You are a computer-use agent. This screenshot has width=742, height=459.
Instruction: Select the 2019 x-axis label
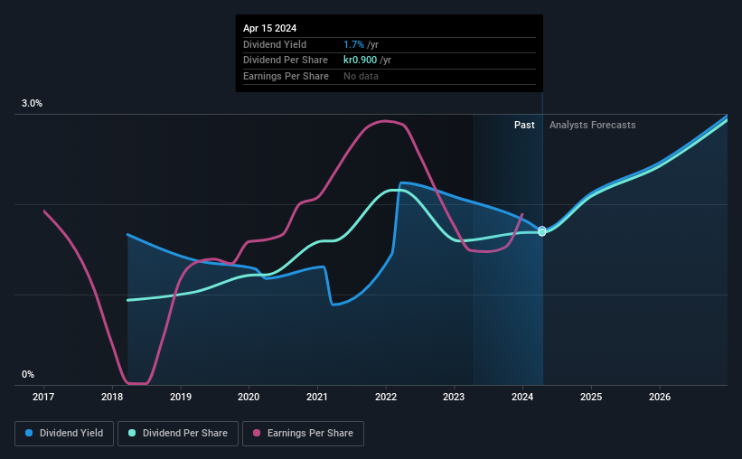pyautogui.click(x=181, y=397)
